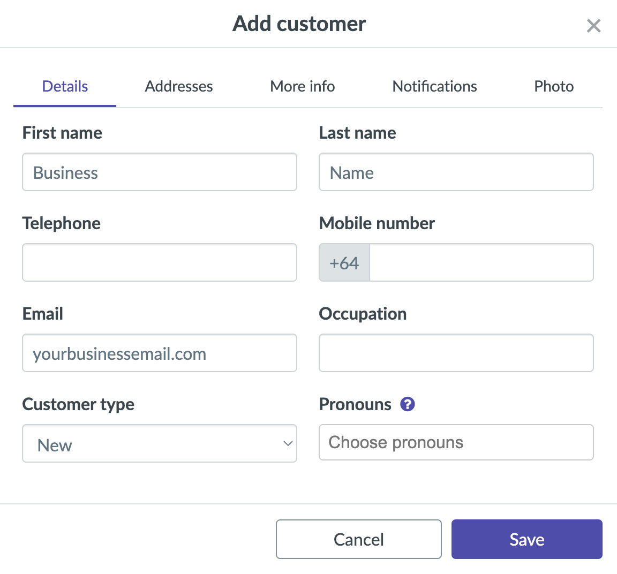Screen dimensions: 617x574
Task: Open the Choose pronouns selector
Action: [456, 442]
